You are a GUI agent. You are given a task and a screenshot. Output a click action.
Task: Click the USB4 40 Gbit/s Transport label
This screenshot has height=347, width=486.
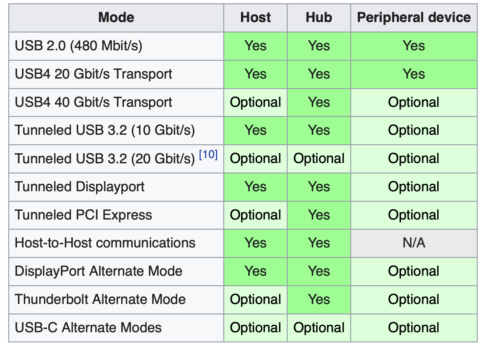point(93,102)
